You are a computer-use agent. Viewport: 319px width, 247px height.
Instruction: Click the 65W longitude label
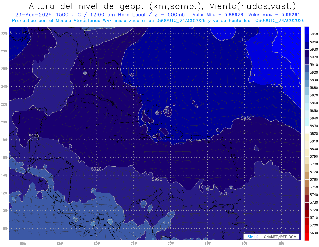coord(208,244)
